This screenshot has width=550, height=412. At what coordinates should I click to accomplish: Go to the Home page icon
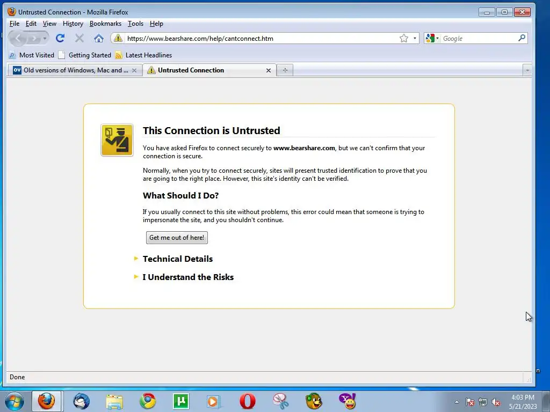(x=99, y=38)
